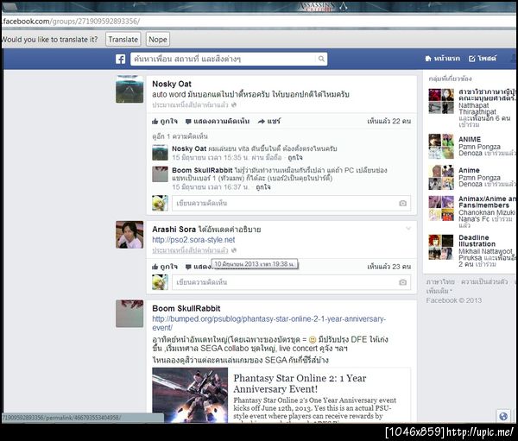Image resolution: width=518 pixels, height=441 pixels.
Task: Expand the เพิ่มเติม footer dropdown
Action: pos(439,291)
